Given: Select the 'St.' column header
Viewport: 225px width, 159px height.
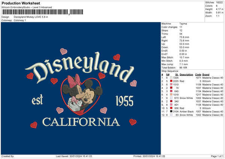Looking at the screenshot, I should [x=177, y=75].
